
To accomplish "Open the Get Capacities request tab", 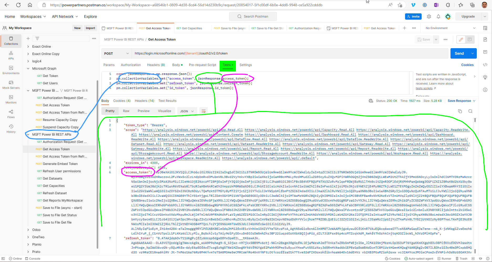I will (x=192, y=28).
